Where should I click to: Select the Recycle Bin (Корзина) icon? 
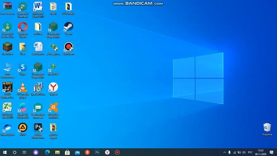click(x=267, y=129)
